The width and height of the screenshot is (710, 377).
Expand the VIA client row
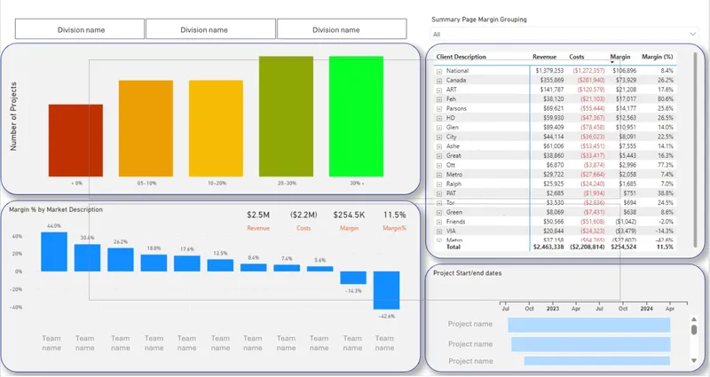click(438, 232)
